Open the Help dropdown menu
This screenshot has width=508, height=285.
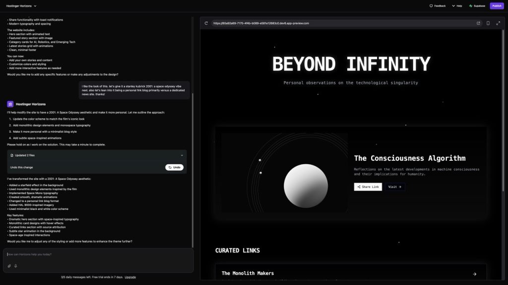457,6
